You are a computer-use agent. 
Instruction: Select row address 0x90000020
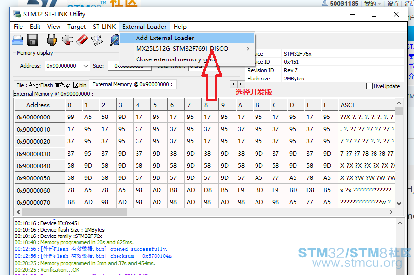(39, 141)
